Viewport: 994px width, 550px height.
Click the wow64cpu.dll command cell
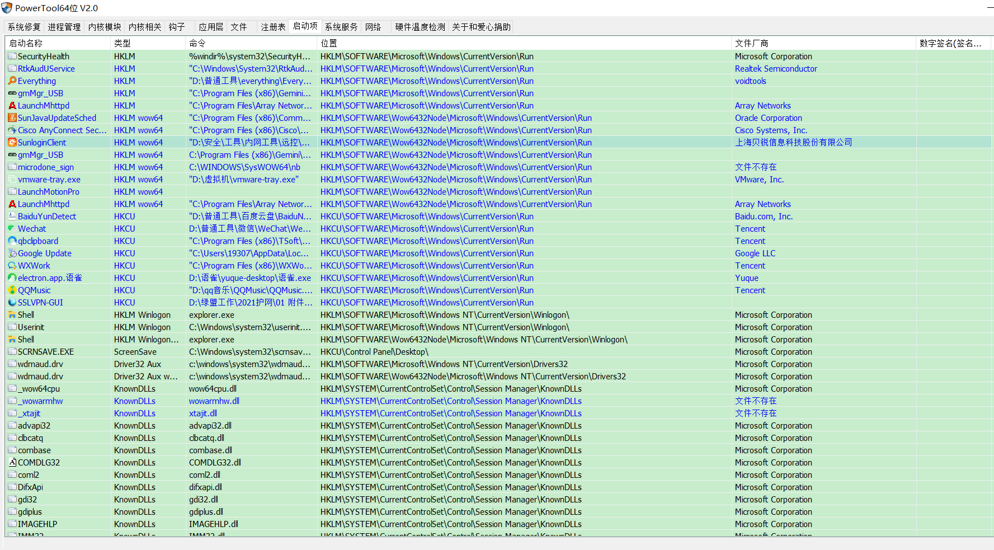213,388
